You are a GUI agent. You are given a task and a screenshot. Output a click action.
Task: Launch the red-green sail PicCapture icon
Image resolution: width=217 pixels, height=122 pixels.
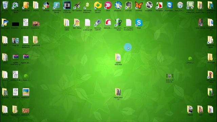[159, 5]
